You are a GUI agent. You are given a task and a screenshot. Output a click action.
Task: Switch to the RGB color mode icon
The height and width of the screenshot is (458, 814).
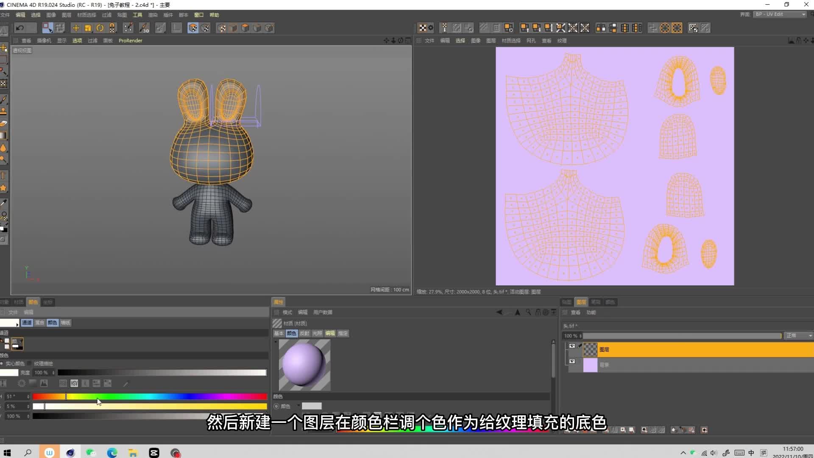63,383
